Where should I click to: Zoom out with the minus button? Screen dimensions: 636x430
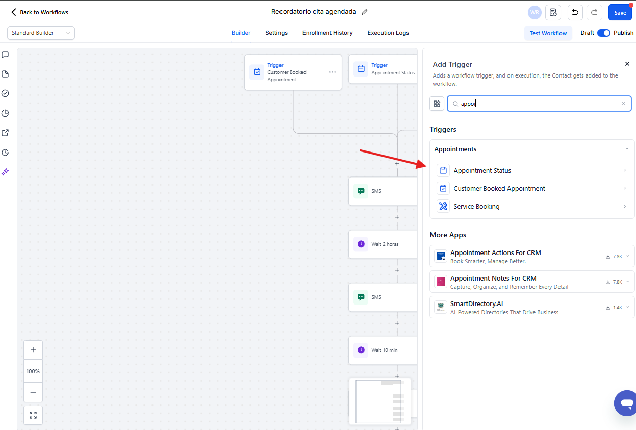pos(33,392)
